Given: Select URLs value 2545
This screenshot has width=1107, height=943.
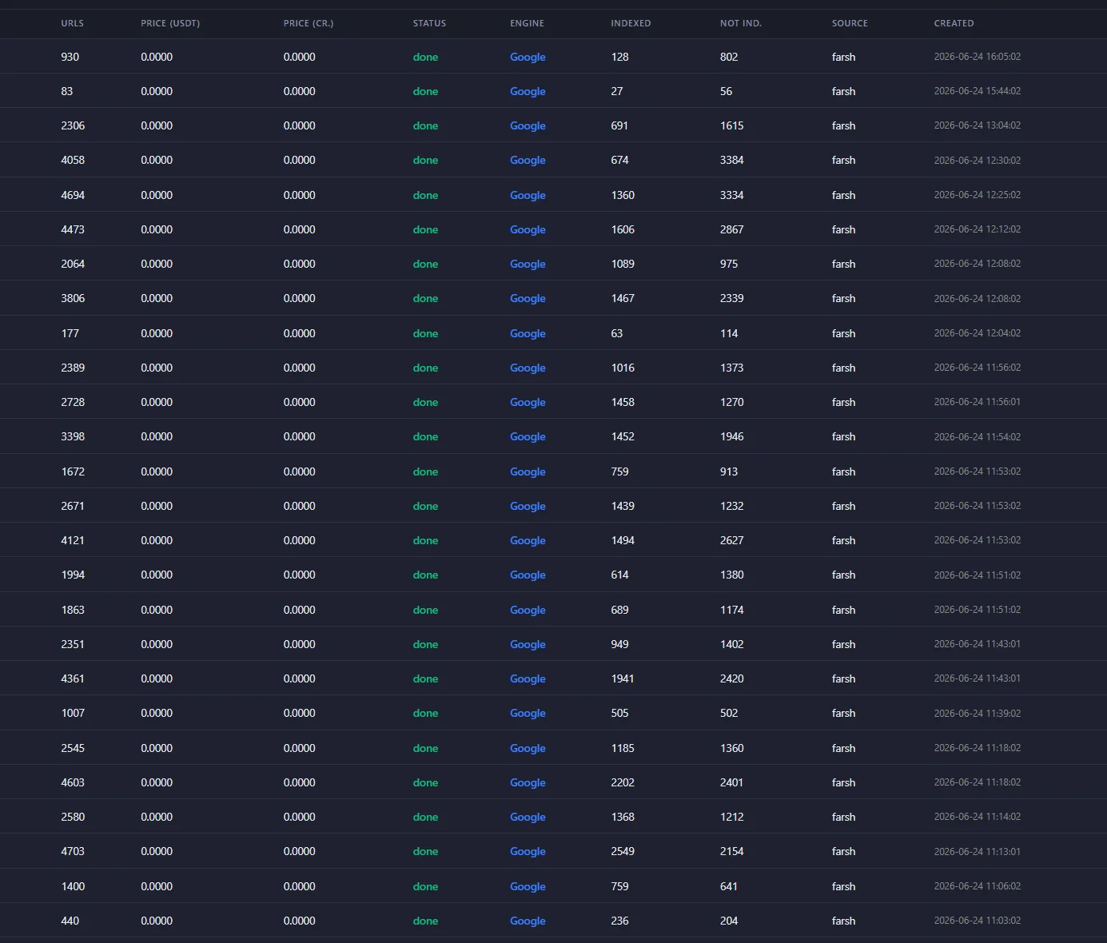Looking at the screenshot, I should 73,748.
